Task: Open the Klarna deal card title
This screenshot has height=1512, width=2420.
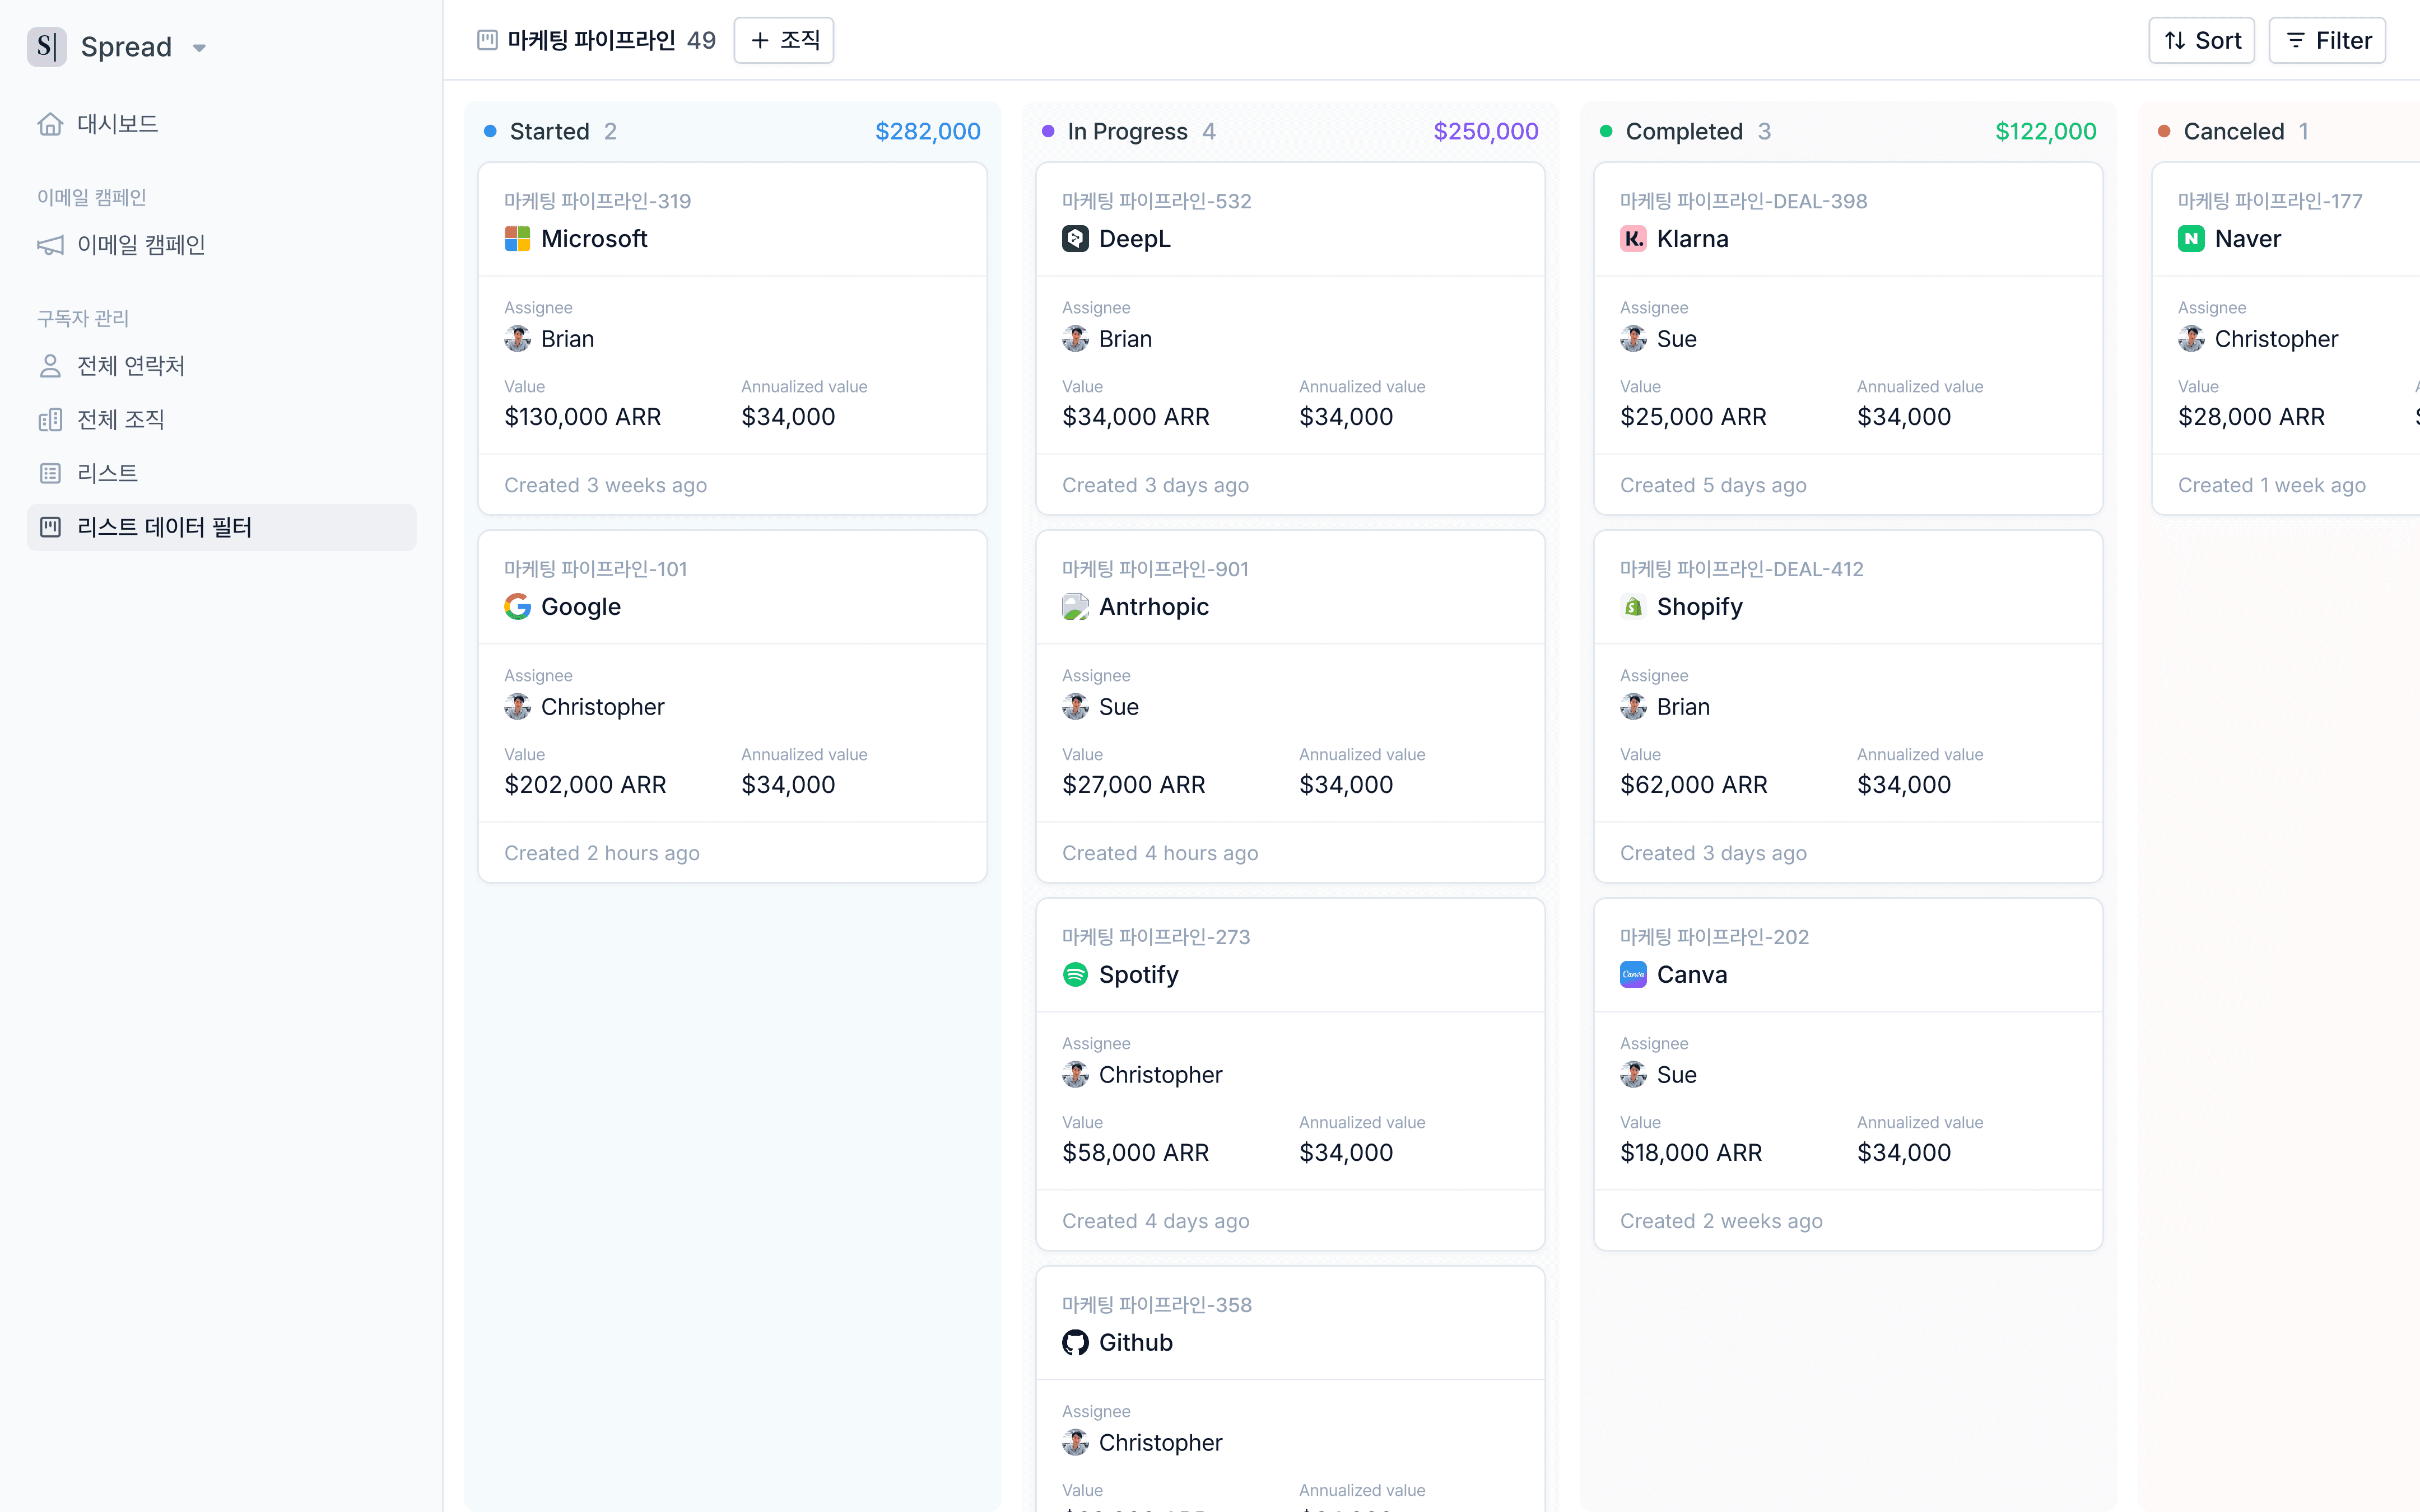Action: click(x=1692, y=239)
